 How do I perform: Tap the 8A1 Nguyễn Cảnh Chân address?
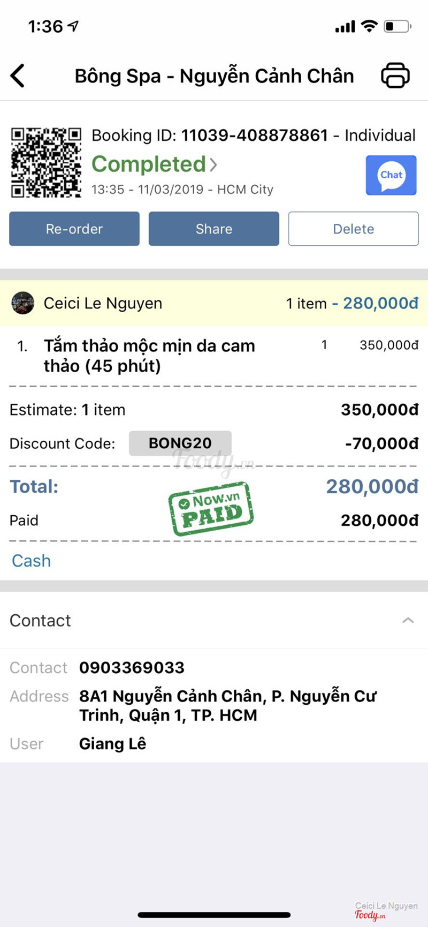(x=227, y=705)
